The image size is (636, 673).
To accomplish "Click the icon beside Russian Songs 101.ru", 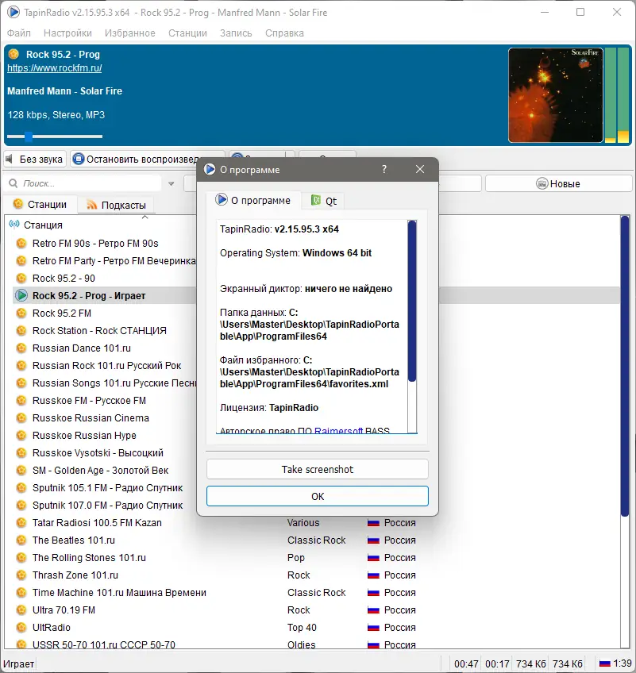I will [x=21, y=383].
